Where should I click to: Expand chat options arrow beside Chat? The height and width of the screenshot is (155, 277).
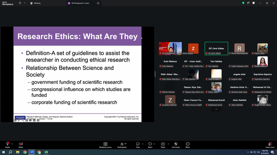(x=142, y=144)
